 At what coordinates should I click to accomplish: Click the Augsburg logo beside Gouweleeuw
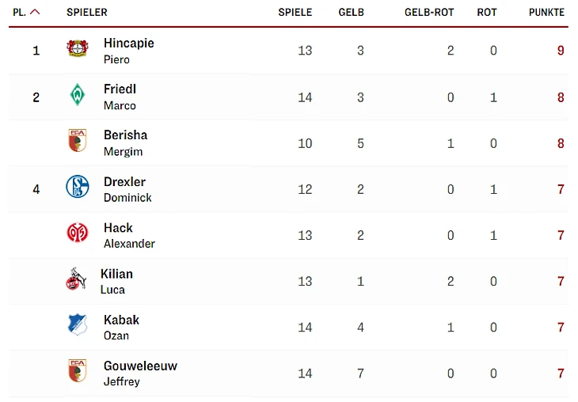pos(78,371)
